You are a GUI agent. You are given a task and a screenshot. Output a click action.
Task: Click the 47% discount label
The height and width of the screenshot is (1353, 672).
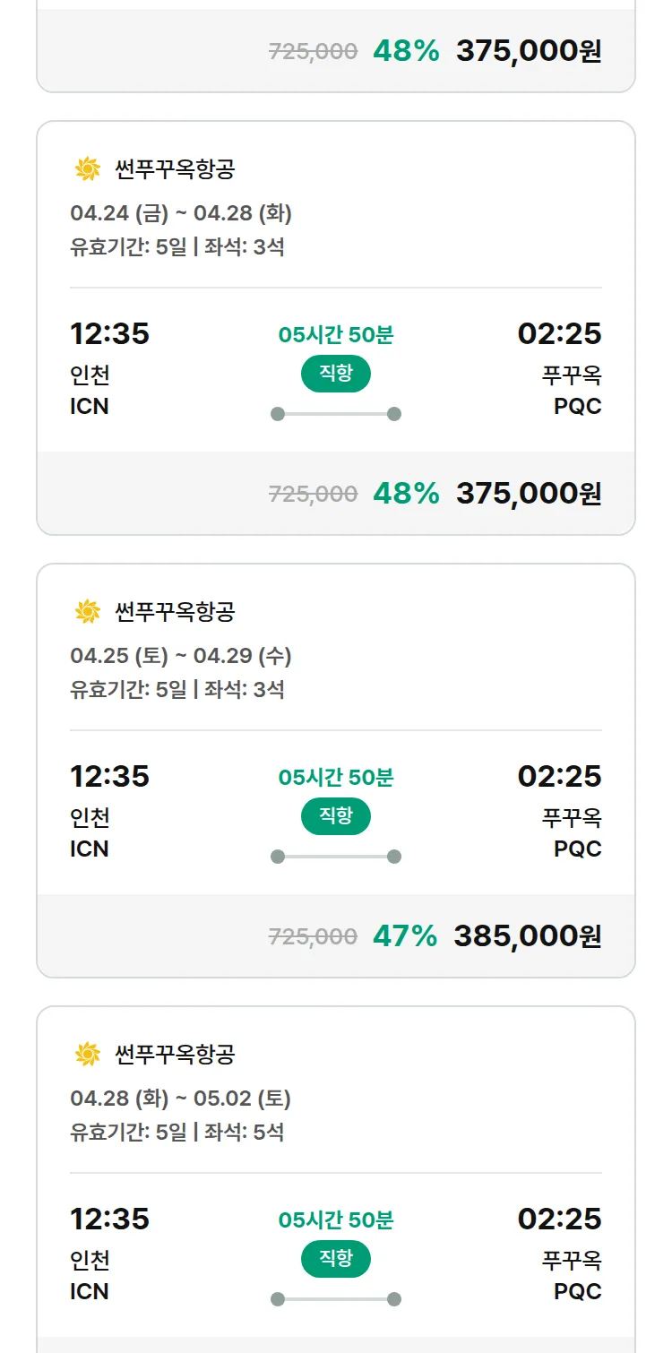pos(405,936)
